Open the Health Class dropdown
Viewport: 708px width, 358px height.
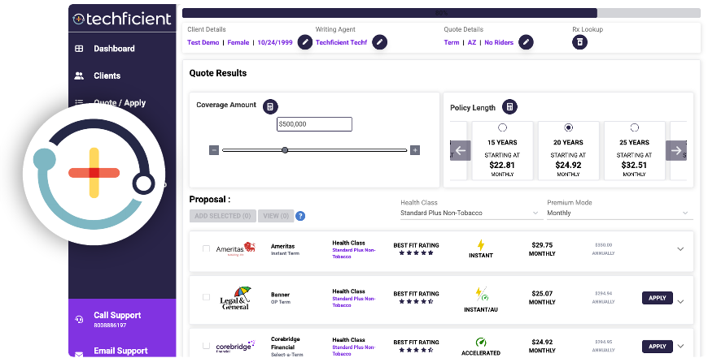point(470,213)
